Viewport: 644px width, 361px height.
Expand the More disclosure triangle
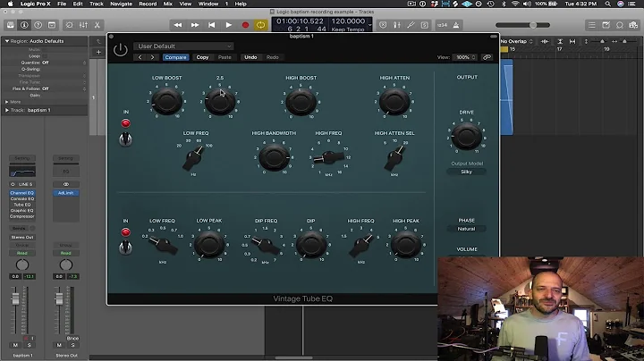click(x=7, y=102)
